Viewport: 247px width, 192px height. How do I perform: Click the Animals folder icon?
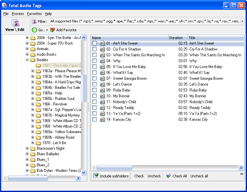pos(33,49)
